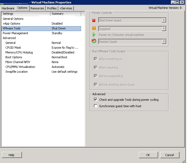Viewport: 187px width, 163px height.
Task: Open the Suspend dropdown
Action: click(x=164, y=29)
